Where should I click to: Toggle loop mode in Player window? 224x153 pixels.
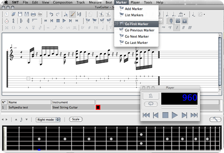151,104
